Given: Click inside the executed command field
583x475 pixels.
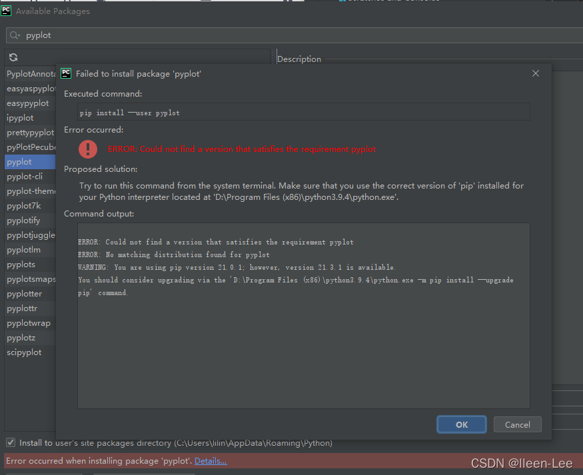Looking at the screenshot, I should (x=303, y=112).
